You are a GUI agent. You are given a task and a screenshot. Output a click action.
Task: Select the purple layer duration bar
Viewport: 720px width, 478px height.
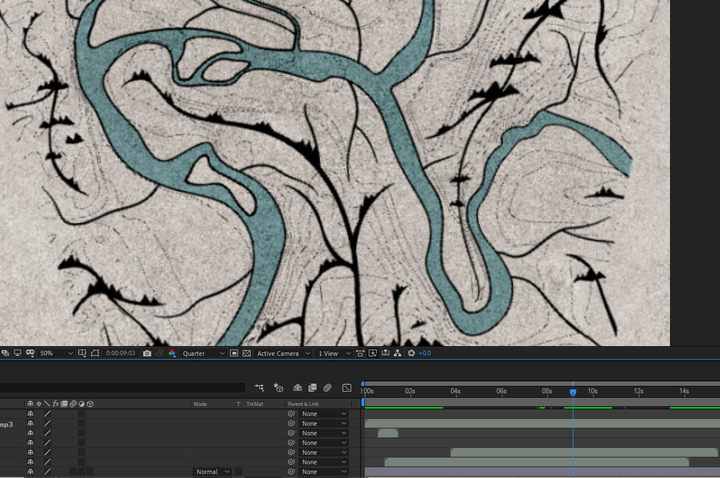(x=542, y=472)
